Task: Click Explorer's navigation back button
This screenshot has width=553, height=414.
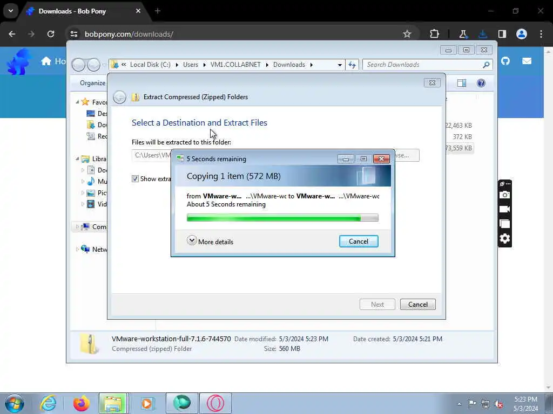Action: (x=78, y=65)
